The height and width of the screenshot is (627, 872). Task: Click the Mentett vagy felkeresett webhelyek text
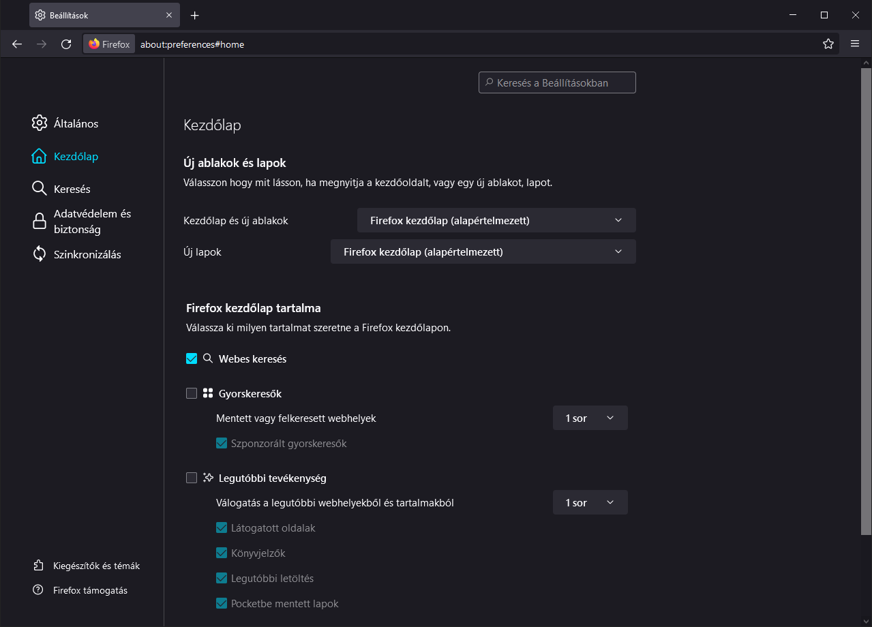coord(296,418)
